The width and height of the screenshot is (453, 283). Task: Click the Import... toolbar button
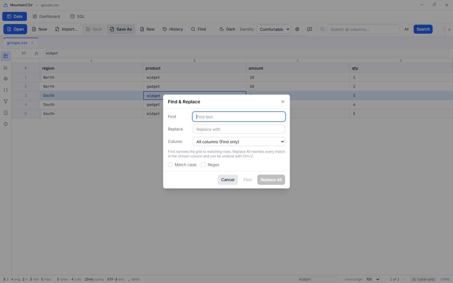[67, 29]
